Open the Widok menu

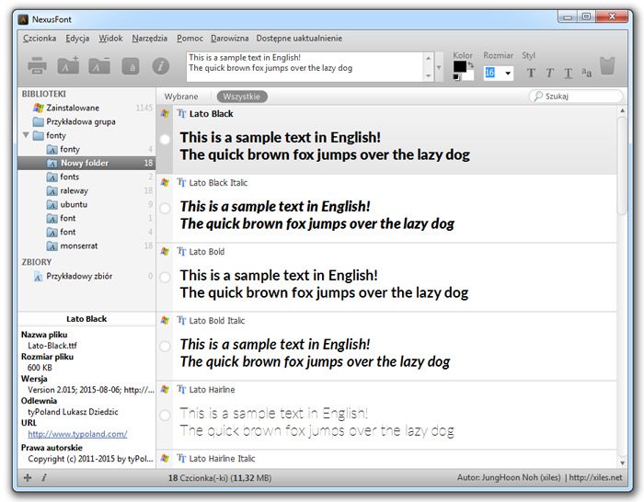pos(110,39)
